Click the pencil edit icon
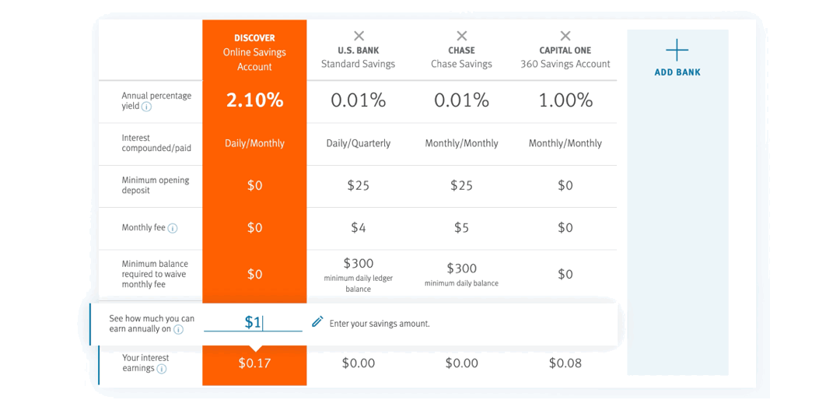The width and height of the screenshot is (840, 407). [x=317, y=321]
